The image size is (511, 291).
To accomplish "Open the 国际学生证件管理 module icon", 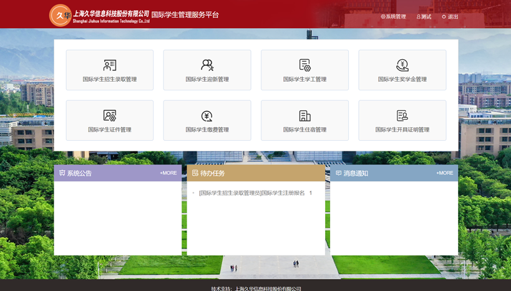I will [x=110, y=116].
